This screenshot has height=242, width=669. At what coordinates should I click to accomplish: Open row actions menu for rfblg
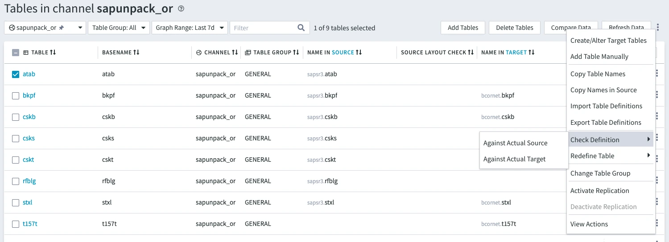point(657,181)
